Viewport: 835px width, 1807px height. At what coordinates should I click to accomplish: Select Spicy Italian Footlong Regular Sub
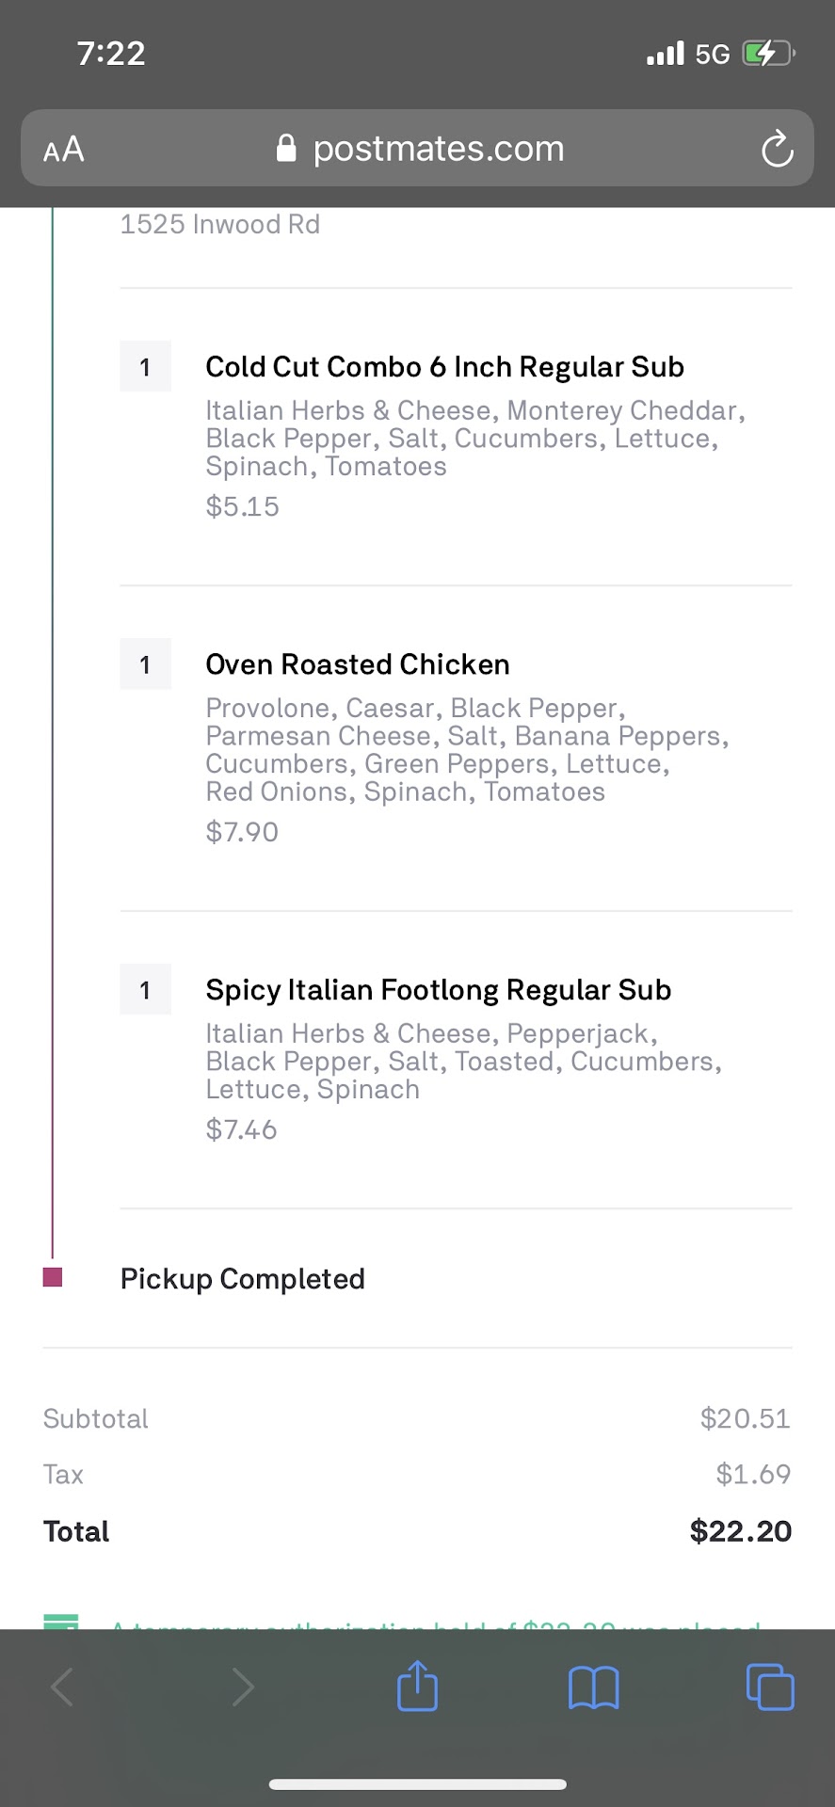438,990
